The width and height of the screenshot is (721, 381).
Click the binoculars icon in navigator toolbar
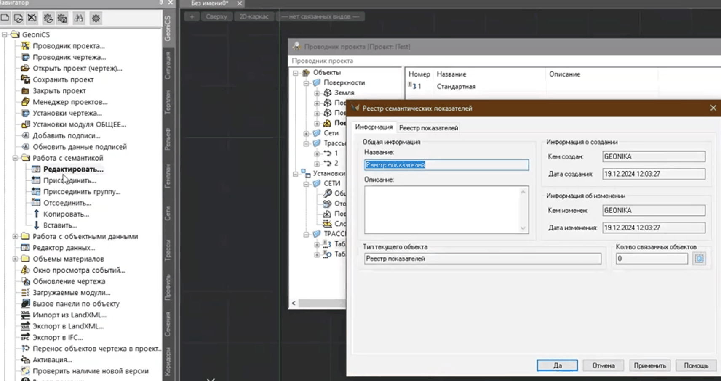pyautogui.click(x=79, y=18)
